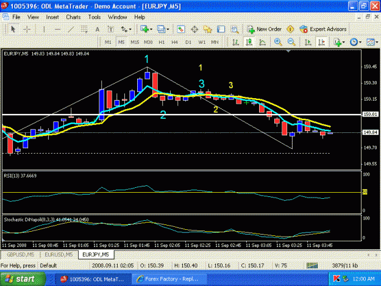Image resolution: width=381 pixels, height=286 pixels.
Task: Display chart as bar chart
Action: click(235, 42)
